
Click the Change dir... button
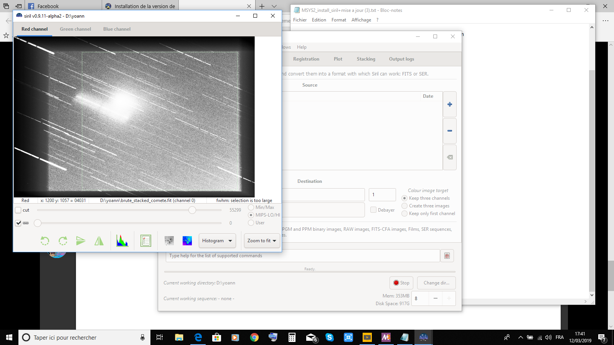[436, 283]
